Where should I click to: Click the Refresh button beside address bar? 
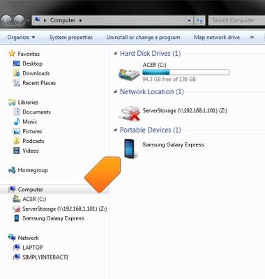[199, 20]
